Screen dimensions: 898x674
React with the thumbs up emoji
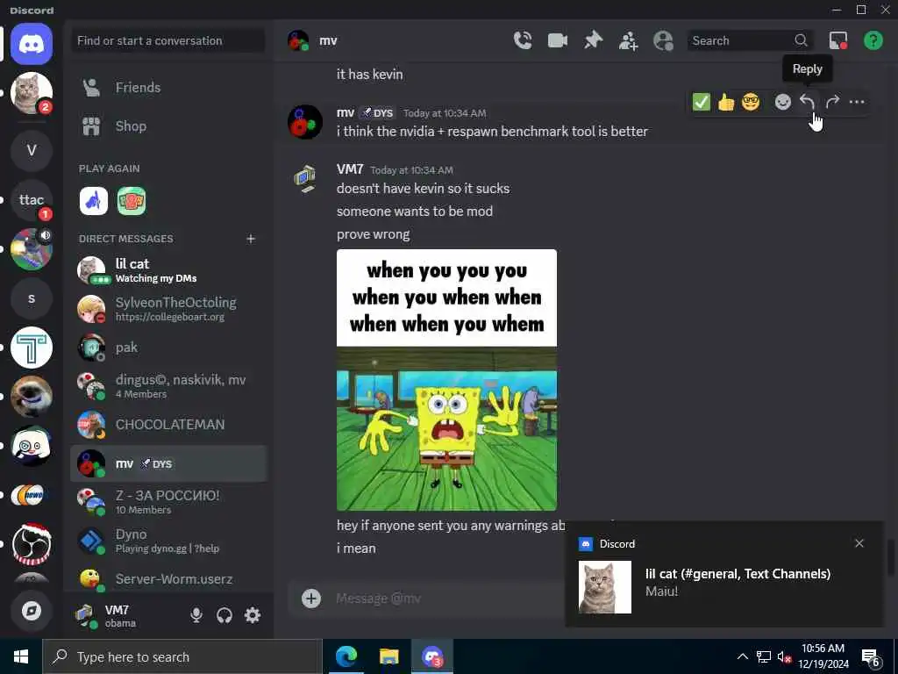726,102
